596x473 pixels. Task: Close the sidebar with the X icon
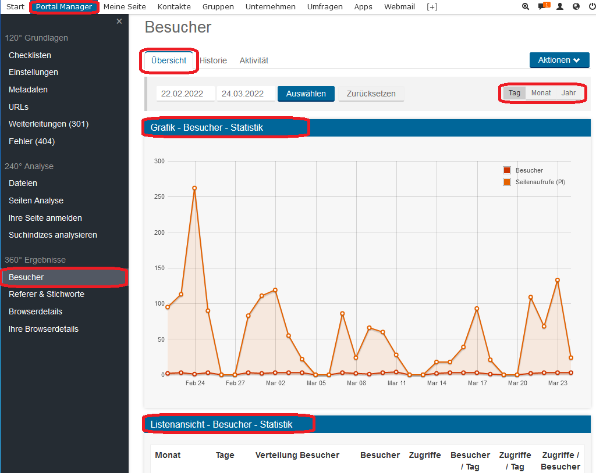(x=119, y=21)
